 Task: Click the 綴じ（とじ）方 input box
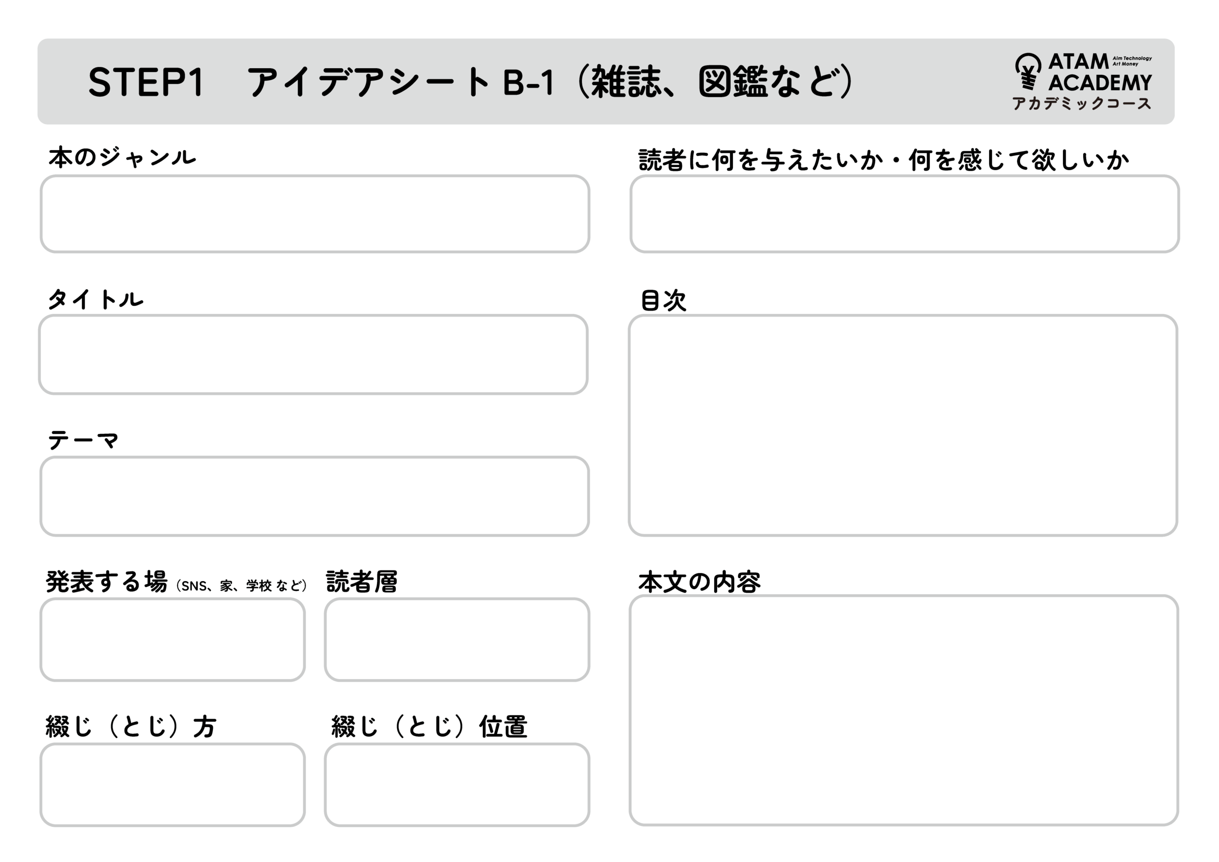click(172, 784)
